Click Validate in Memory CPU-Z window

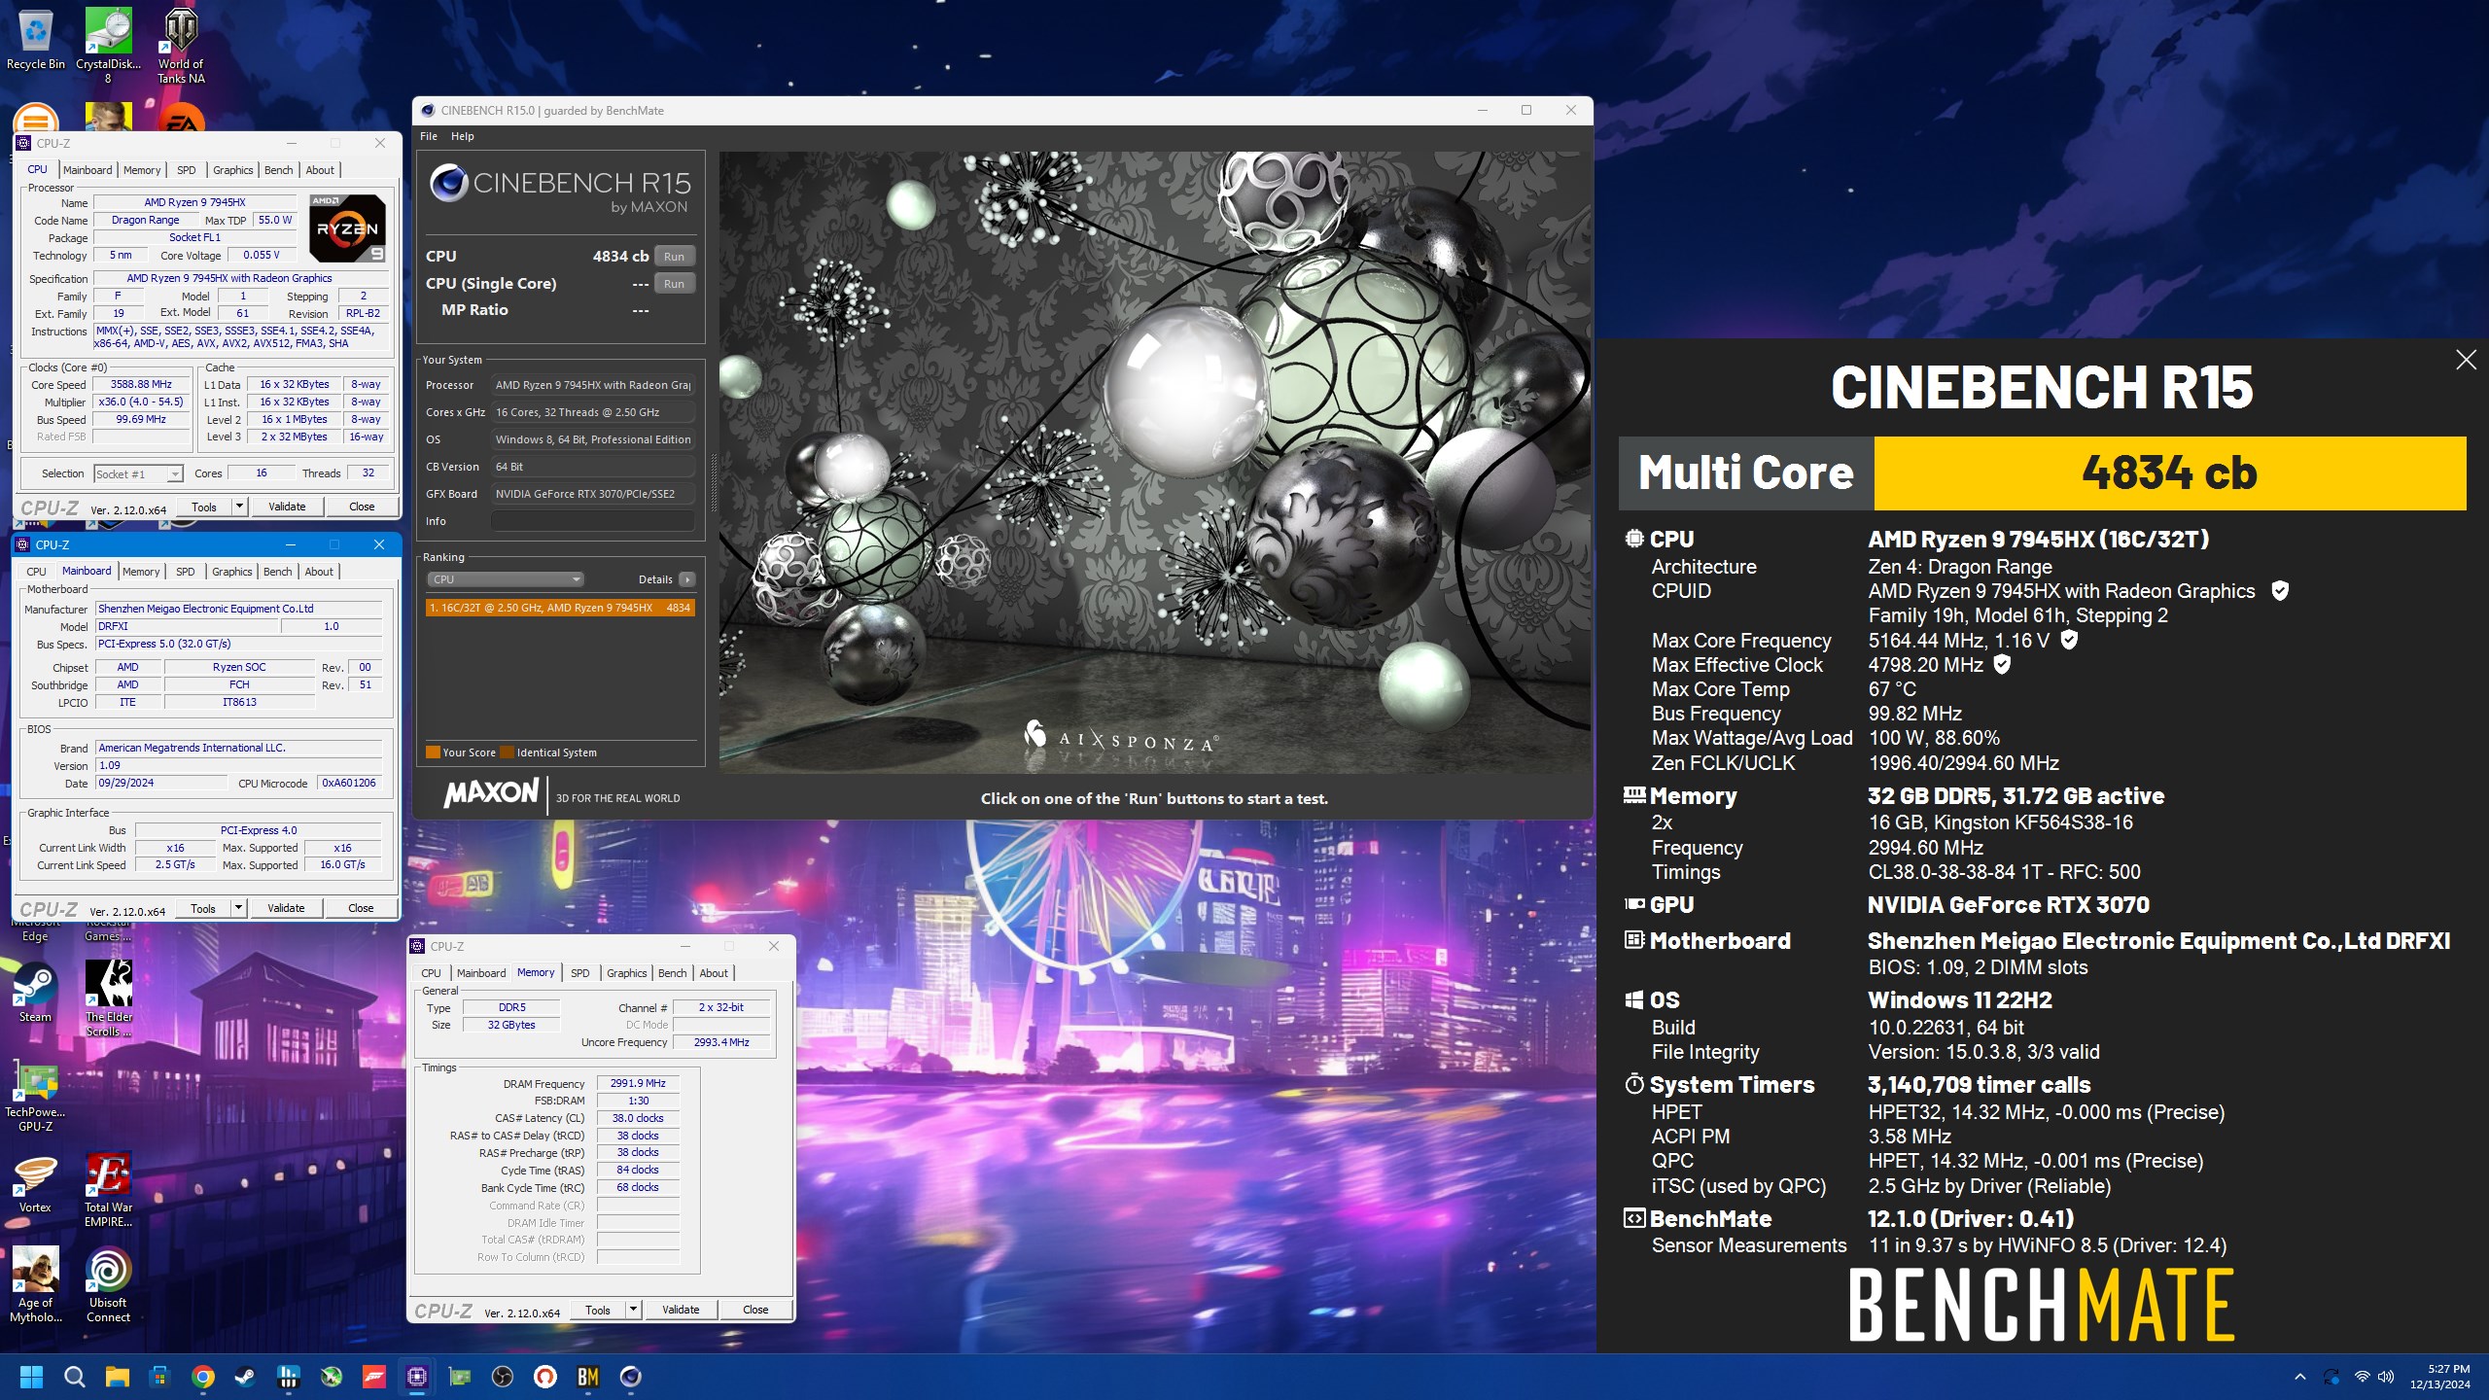[x=681, y=1310]
